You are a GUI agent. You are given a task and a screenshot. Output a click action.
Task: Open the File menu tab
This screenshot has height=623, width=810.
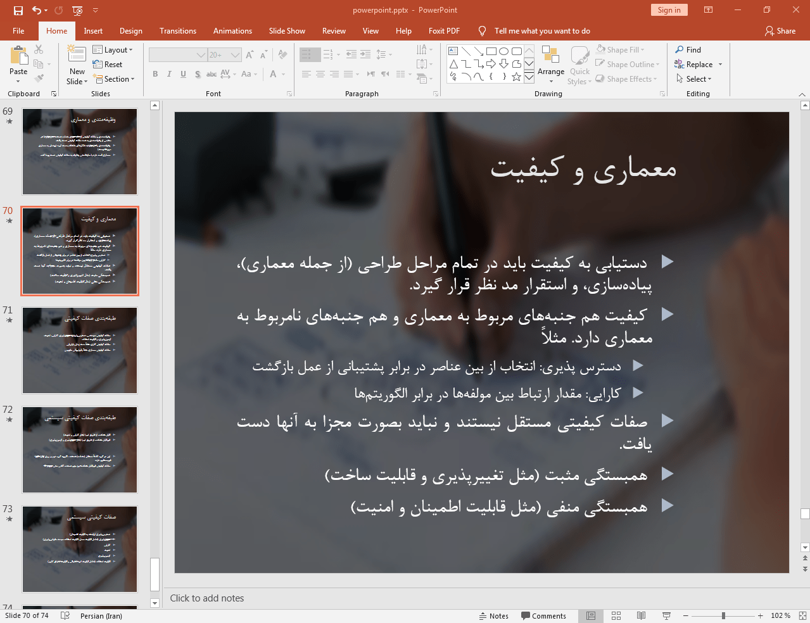pos(18,30)
